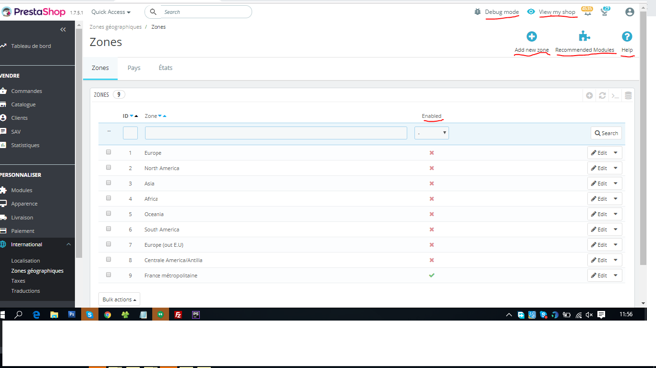Screen dimensions: 656x368
Task: Click the grey add-new plus icon in Zones panel header
Action: (x=589, y=95)
